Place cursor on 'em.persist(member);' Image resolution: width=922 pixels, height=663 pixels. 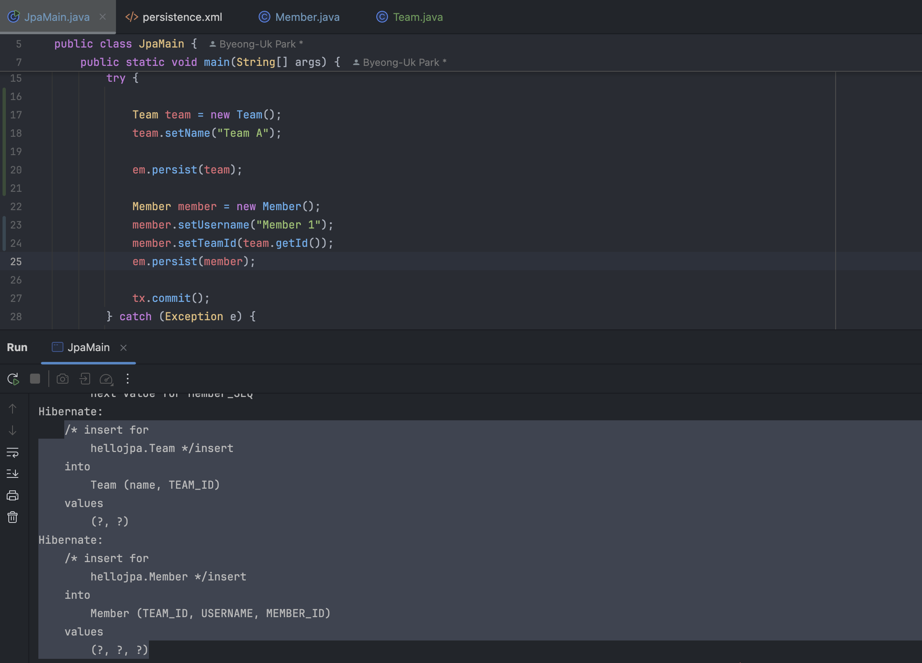[x=194, y=261]
